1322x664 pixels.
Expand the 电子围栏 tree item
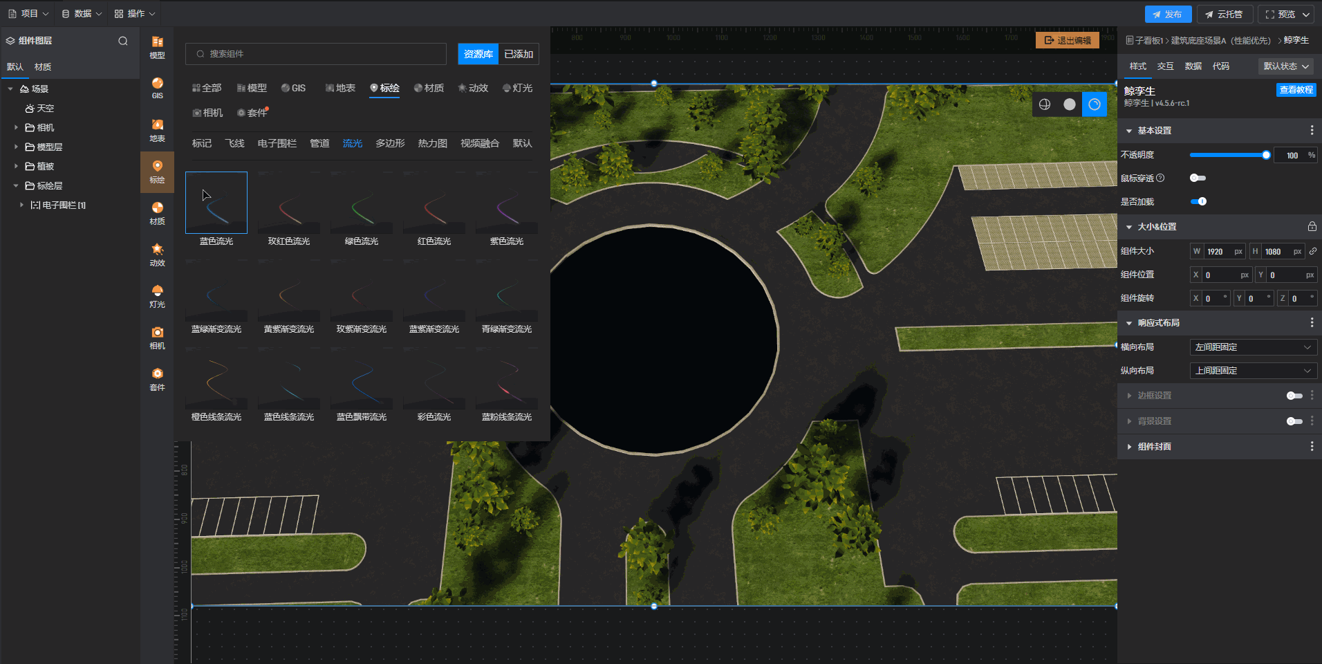point(21,205)
